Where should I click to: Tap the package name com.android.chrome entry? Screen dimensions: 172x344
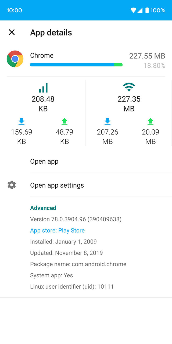(x=78, y=264)
